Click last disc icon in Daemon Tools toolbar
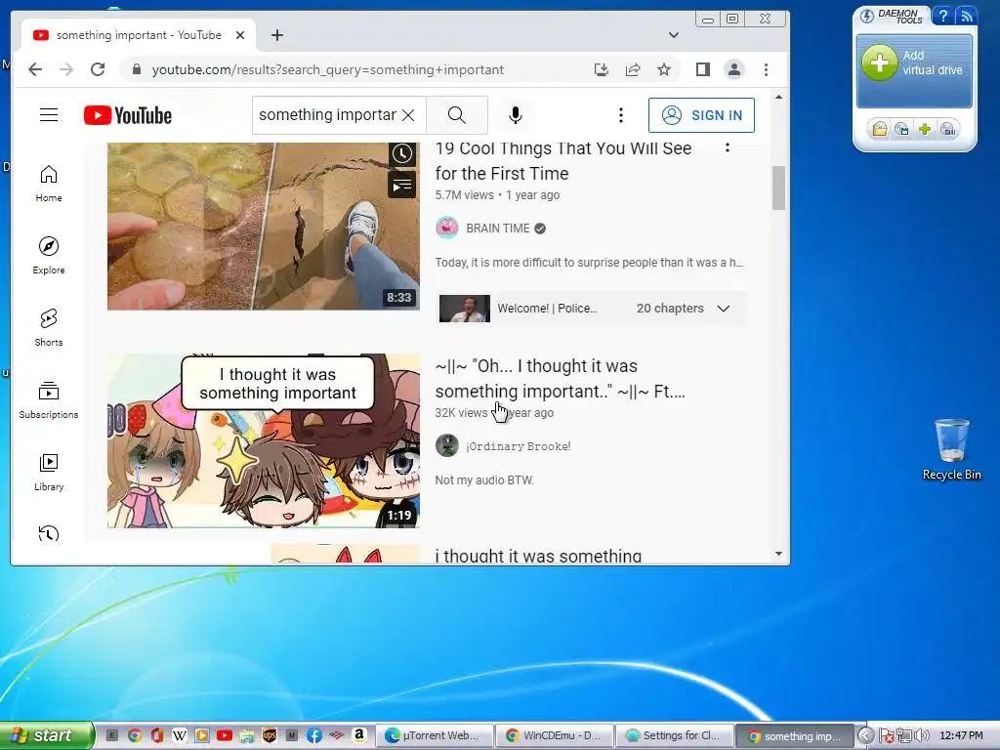The image size is (1000, 750). pyautogui.click(x=948, y=130)
